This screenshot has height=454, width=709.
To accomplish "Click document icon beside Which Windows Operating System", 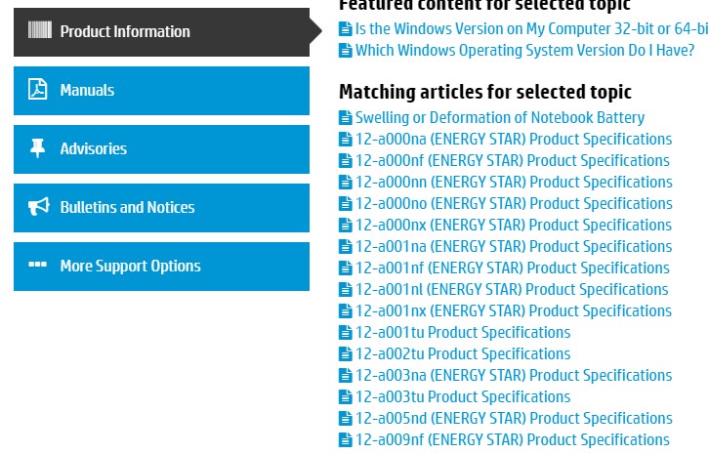I will click(x=346, y=50).
